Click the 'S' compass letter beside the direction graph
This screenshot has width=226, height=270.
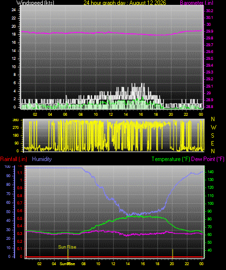[x=212, y=136]
